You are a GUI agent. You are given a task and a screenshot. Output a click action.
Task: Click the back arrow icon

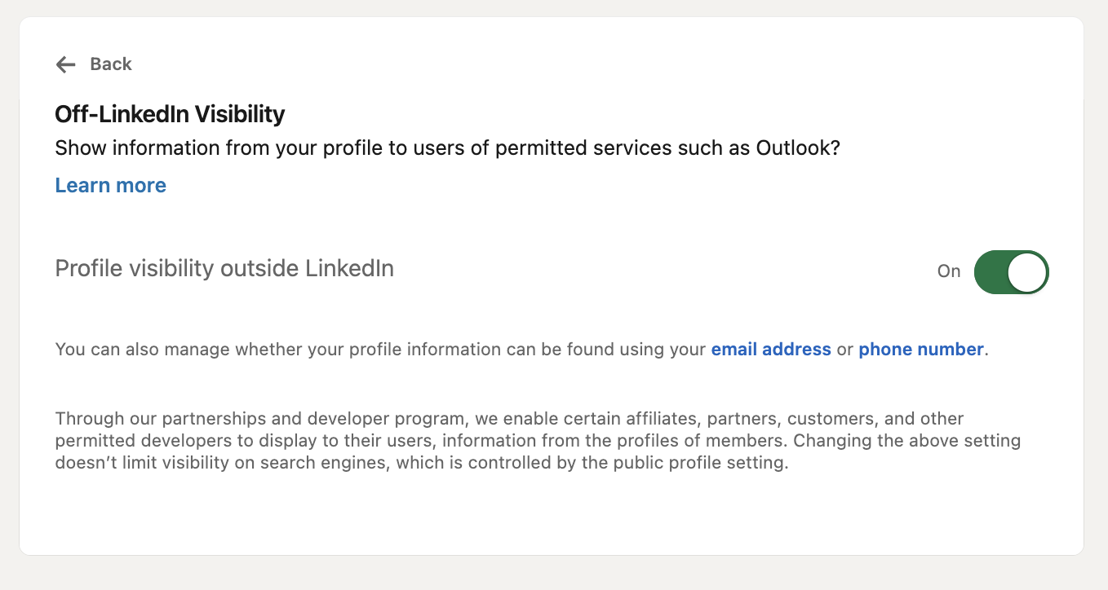[65, 64]
